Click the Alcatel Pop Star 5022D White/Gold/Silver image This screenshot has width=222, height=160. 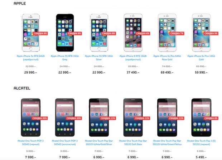click(x=99, y=117)
